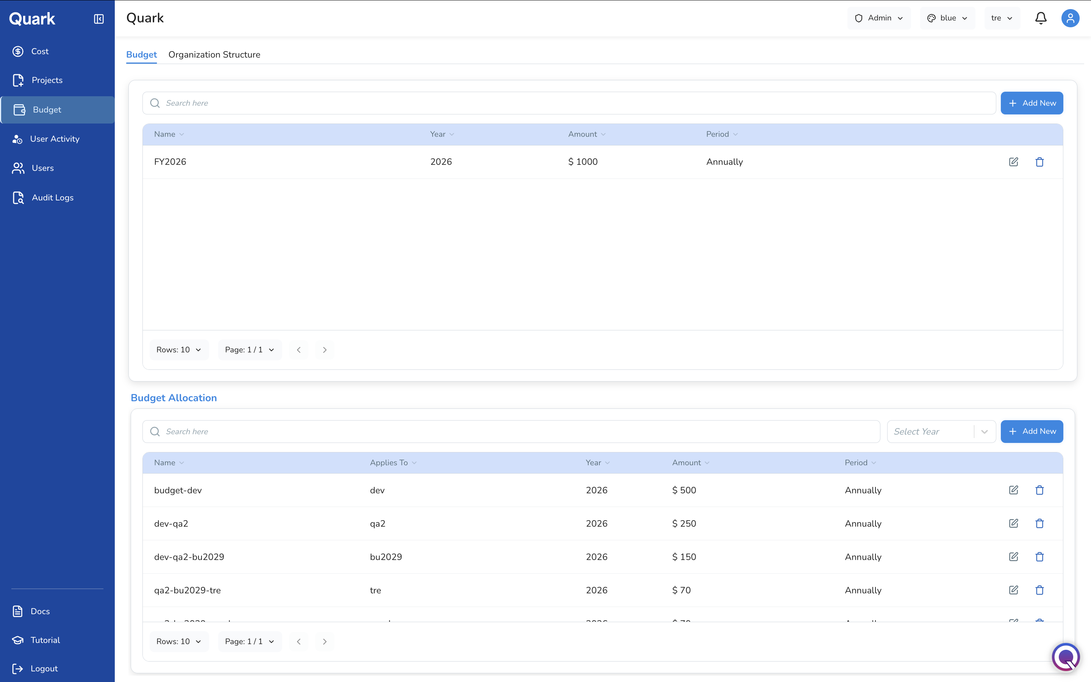
Task: Edit the FY2026 budget
Action: coord(1013,162)
